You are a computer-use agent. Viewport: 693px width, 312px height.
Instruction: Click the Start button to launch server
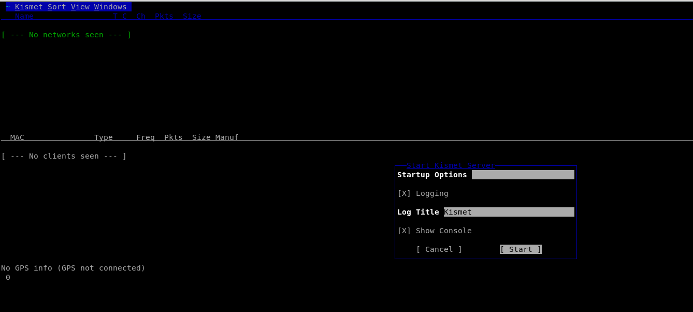pos(521,249)
